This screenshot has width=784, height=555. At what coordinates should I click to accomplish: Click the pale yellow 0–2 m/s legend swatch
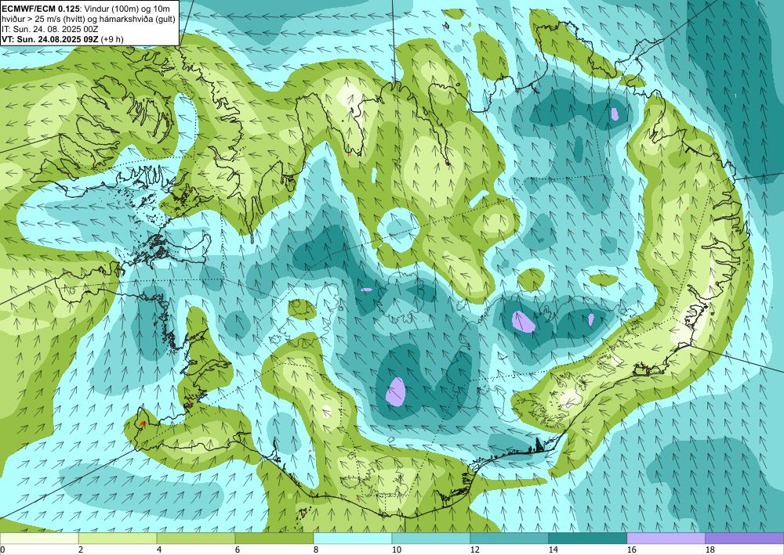click(39, 539)
